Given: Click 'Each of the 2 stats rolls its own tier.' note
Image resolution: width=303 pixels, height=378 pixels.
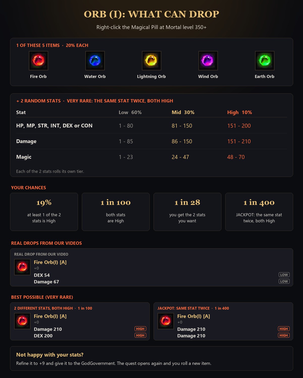Looking at the screenshot, I should [x=50, y=171].
